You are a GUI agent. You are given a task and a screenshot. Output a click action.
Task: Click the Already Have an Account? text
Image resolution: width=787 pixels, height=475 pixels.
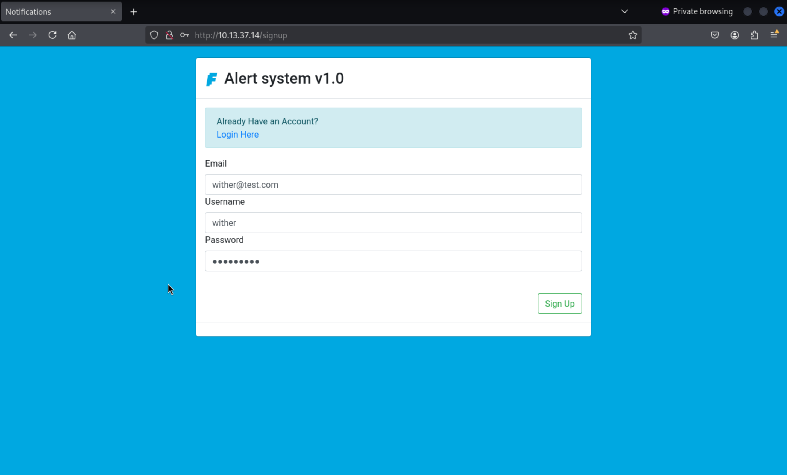pos(267,121)
